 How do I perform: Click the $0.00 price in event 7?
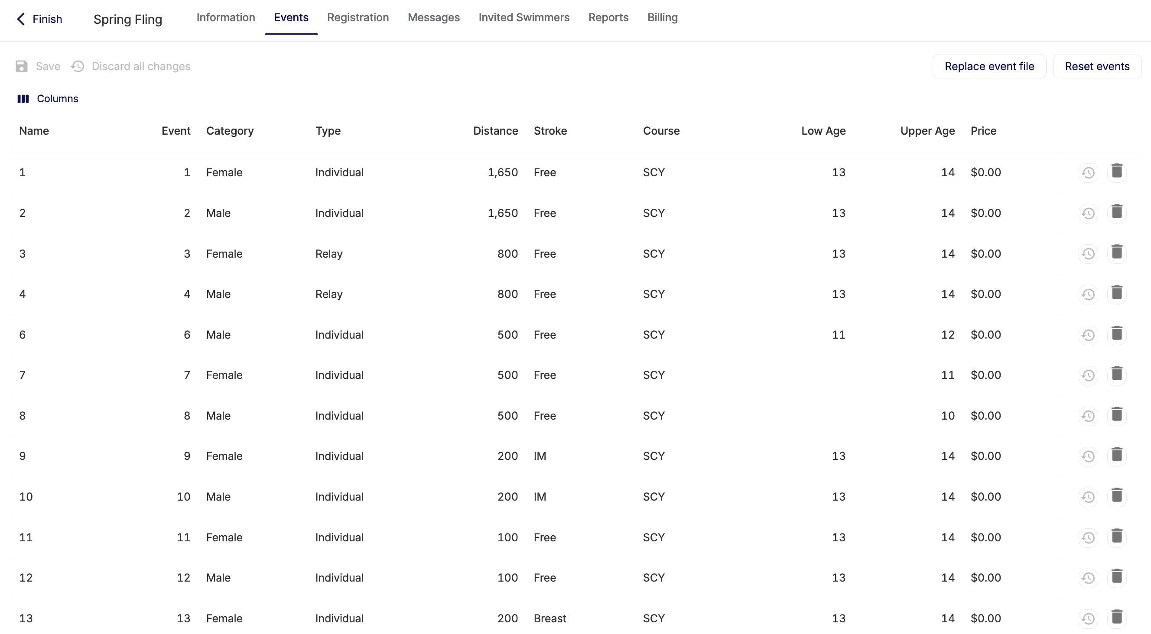point(985,375)
